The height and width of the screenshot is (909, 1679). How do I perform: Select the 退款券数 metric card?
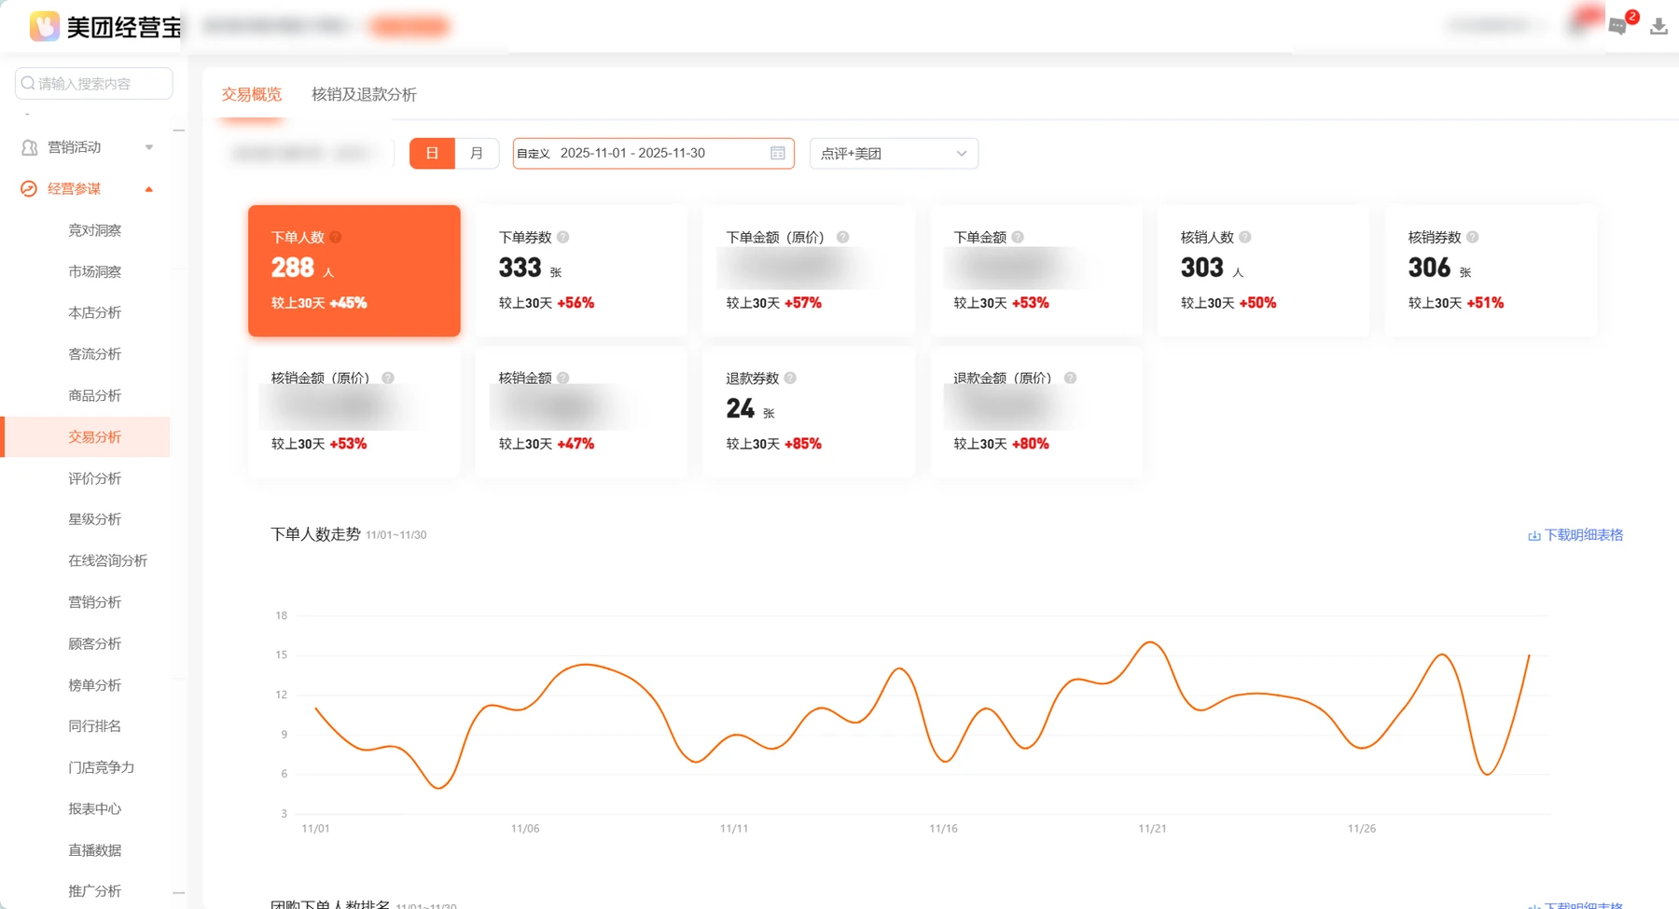[810, 412]
